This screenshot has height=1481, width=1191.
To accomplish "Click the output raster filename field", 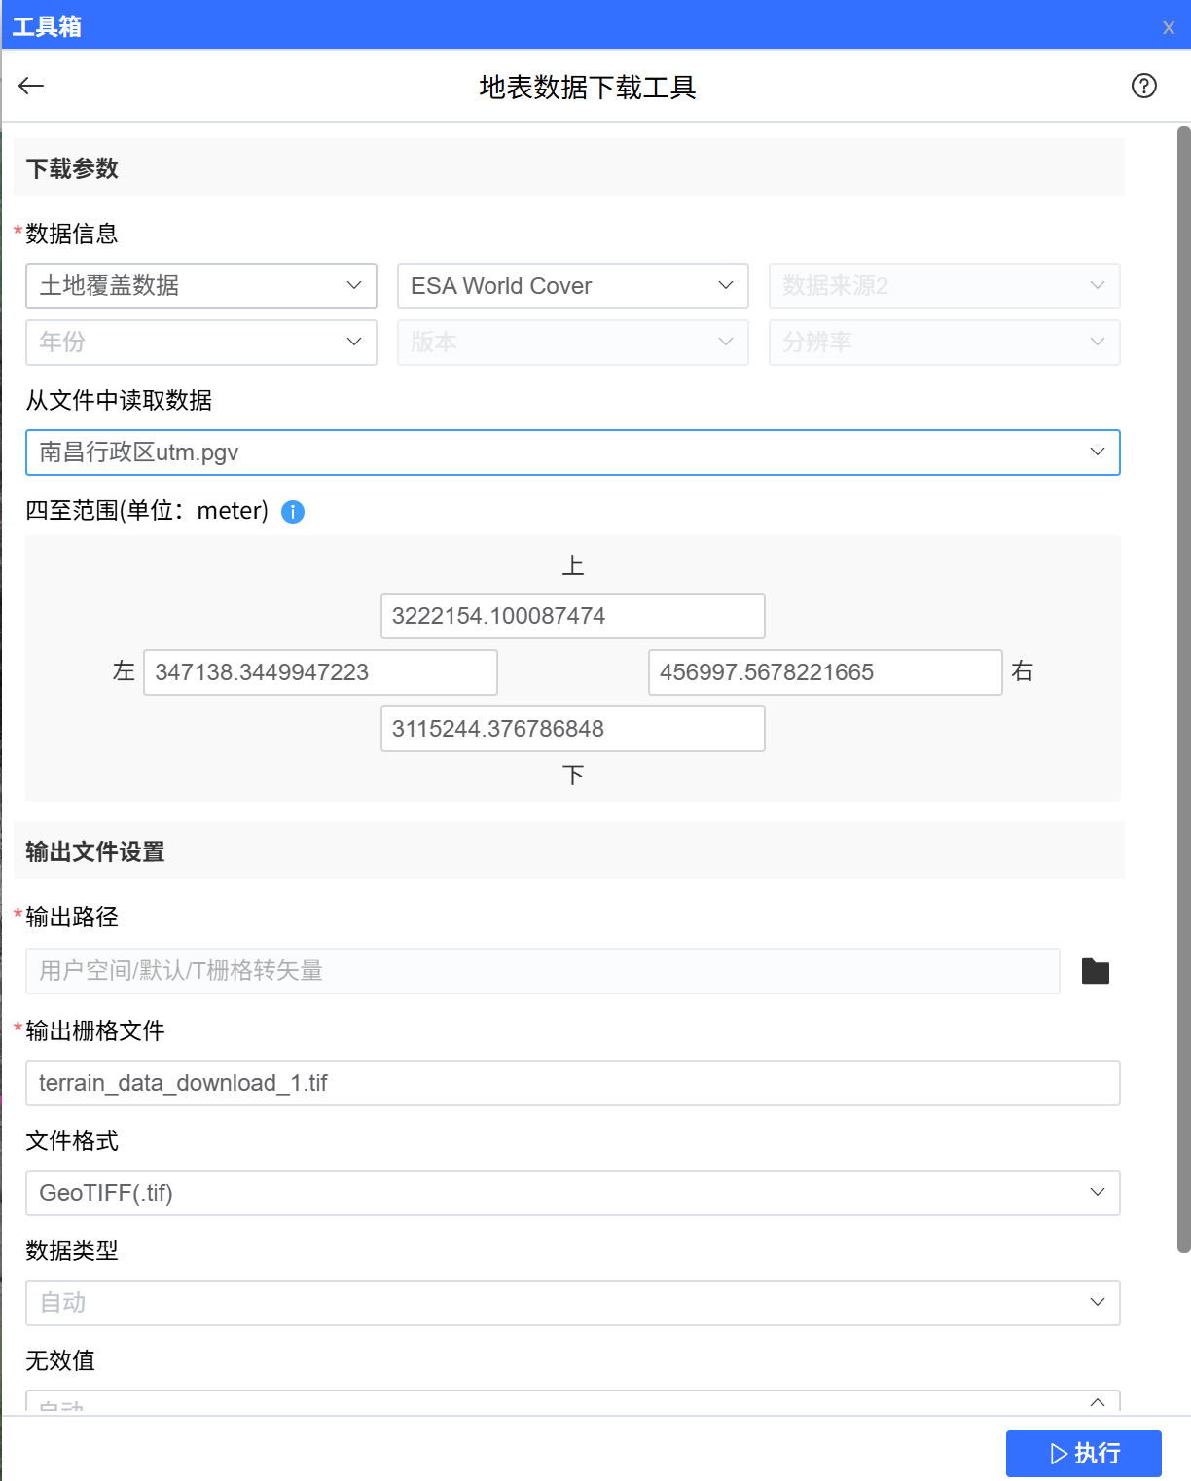I will [x=572, y=1083].
